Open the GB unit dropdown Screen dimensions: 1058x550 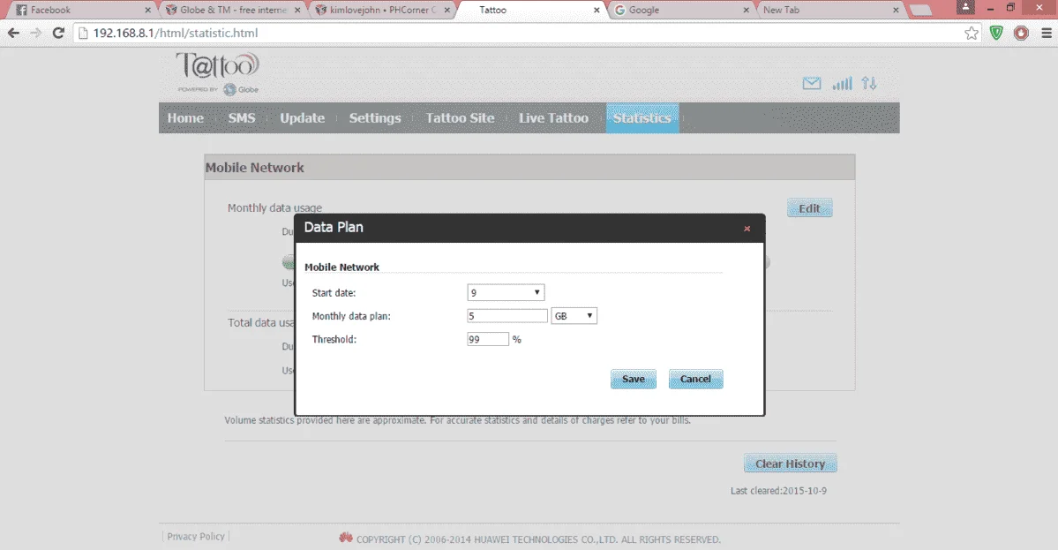[574, 316]
